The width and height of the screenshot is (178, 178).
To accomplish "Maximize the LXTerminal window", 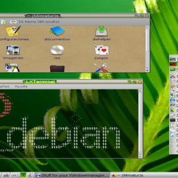I will pyautogui.click(x=135, y=82).
